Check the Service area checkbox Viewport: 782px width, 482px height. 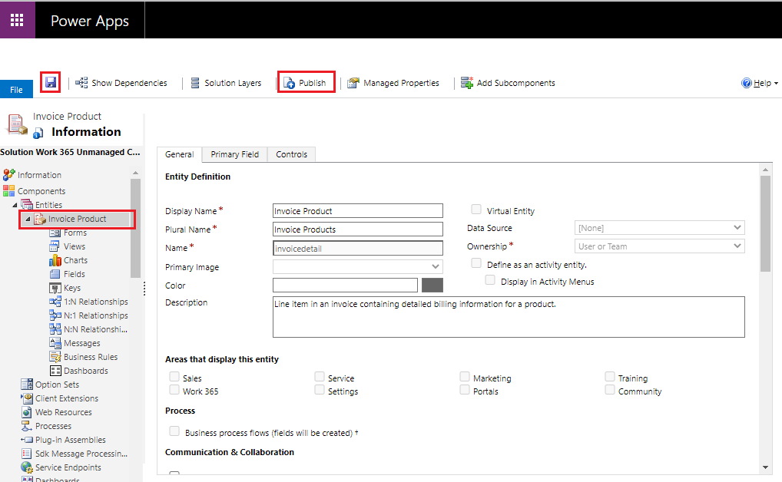click(x=320, y=376)
